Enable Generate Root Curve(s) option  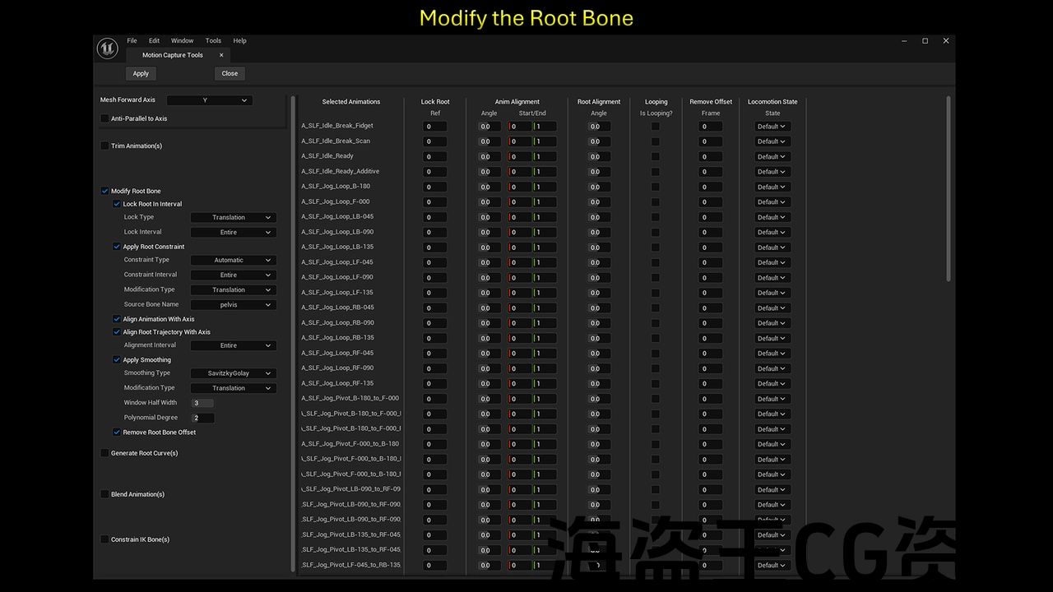tap(104, 453)
